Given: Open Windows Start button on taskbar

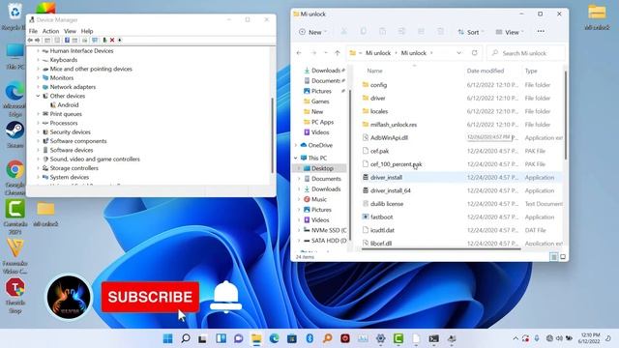Looking at the screenshot, I should pyautogui.click(x=167, y=338).
